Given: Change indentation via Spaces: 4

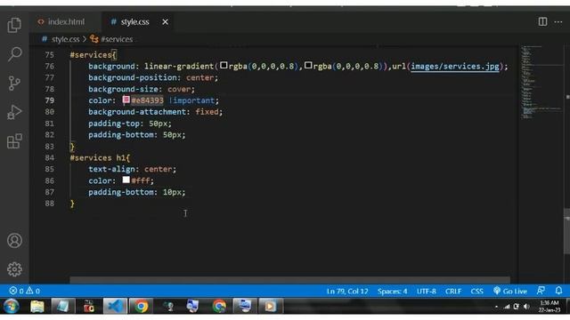Looking at the screenshot, I should point(392,292).
